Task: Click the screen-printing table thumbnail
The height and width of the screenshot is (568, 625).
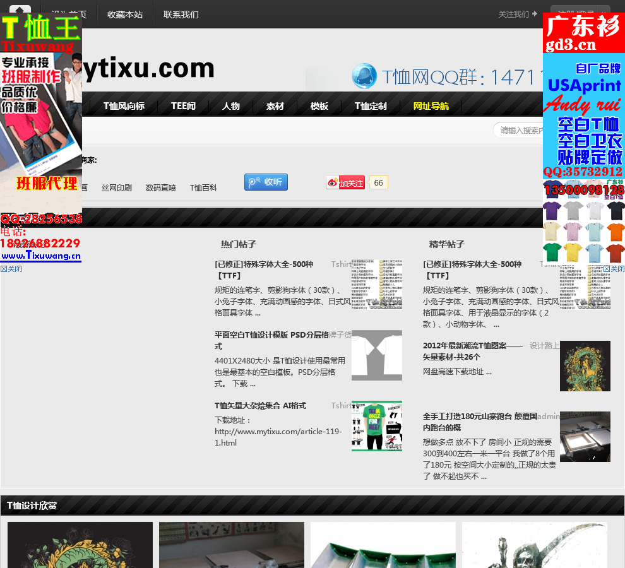Action: tap(585, 437)
